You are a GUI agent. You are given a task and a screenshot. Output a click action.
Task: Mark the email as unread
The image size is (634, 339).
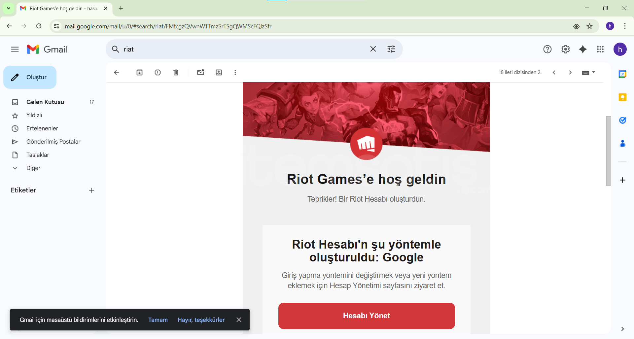pyautogui.click(x=200, y=72)
